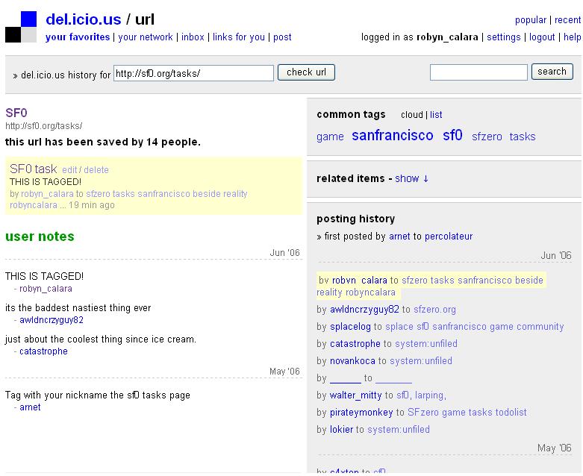Image resolution: width=583 pixels, height=476 pixels.
Task: Log out of robyn_calara account
Action: coord(542,37)
